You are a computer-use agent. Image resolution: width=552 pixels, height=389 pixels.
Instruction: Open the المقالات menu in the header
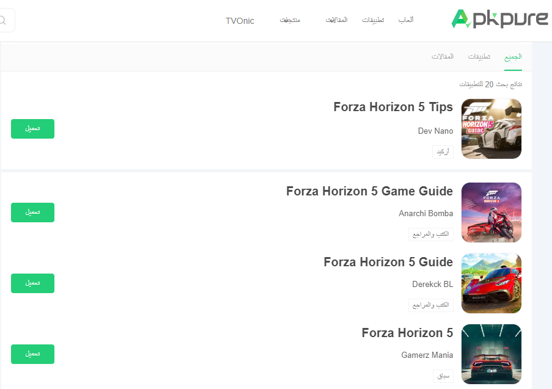pyautogui.click(x=337, y=20)
